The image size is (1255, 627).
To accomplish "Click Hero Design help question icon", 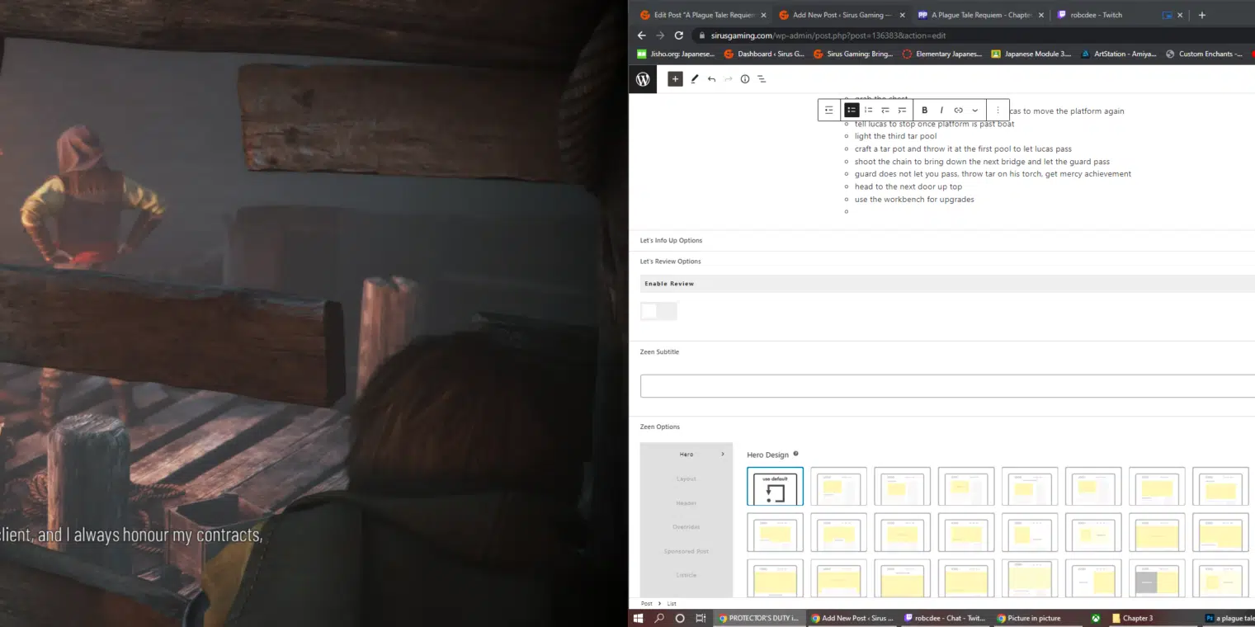I will (x=795, y=454).
